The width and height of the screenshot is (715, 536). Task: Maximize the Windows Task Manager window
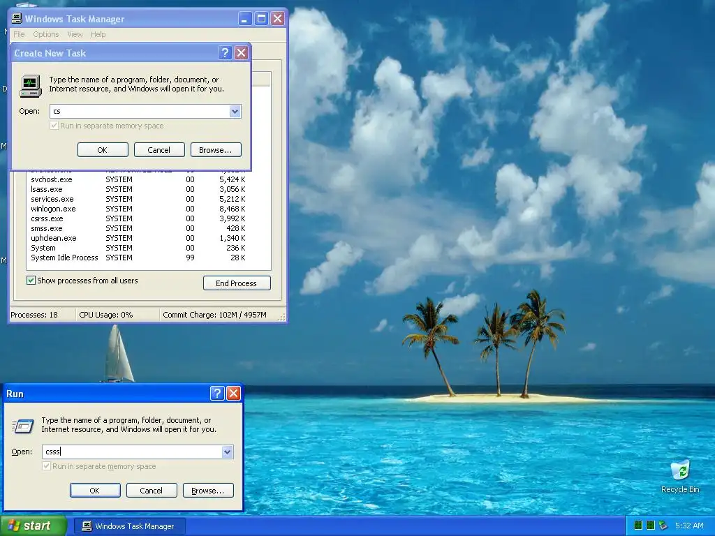(261, 19)
